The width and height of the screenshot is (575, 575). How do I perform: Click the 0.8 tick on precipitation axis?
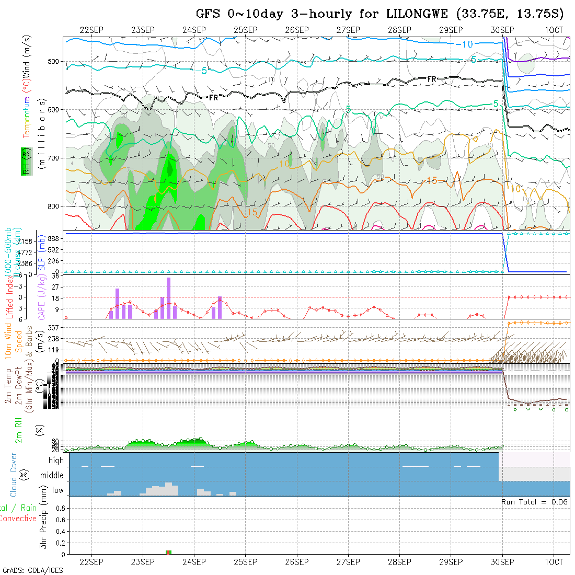click(60, 508)
